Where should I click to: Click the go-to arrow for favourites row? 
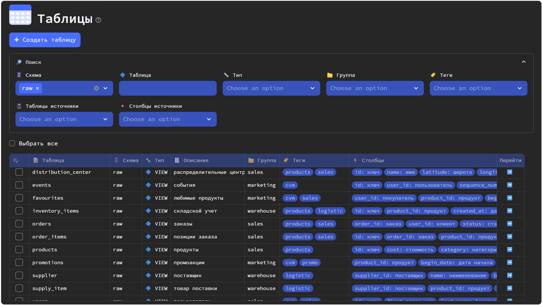[x=509, y=198]
